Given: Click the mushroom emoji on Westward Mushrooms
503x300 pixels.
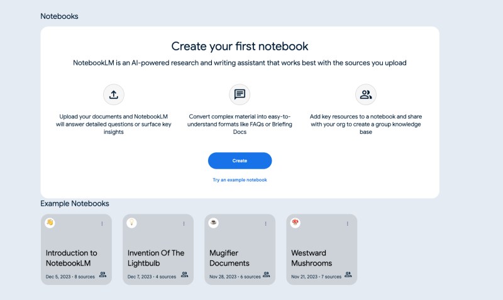Looking at the screenshot, I should [295, 223].
